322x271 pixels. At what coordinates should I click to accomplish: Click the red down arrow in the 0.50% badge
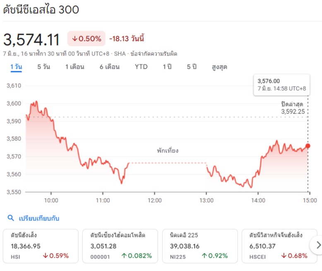coord(74,39)
